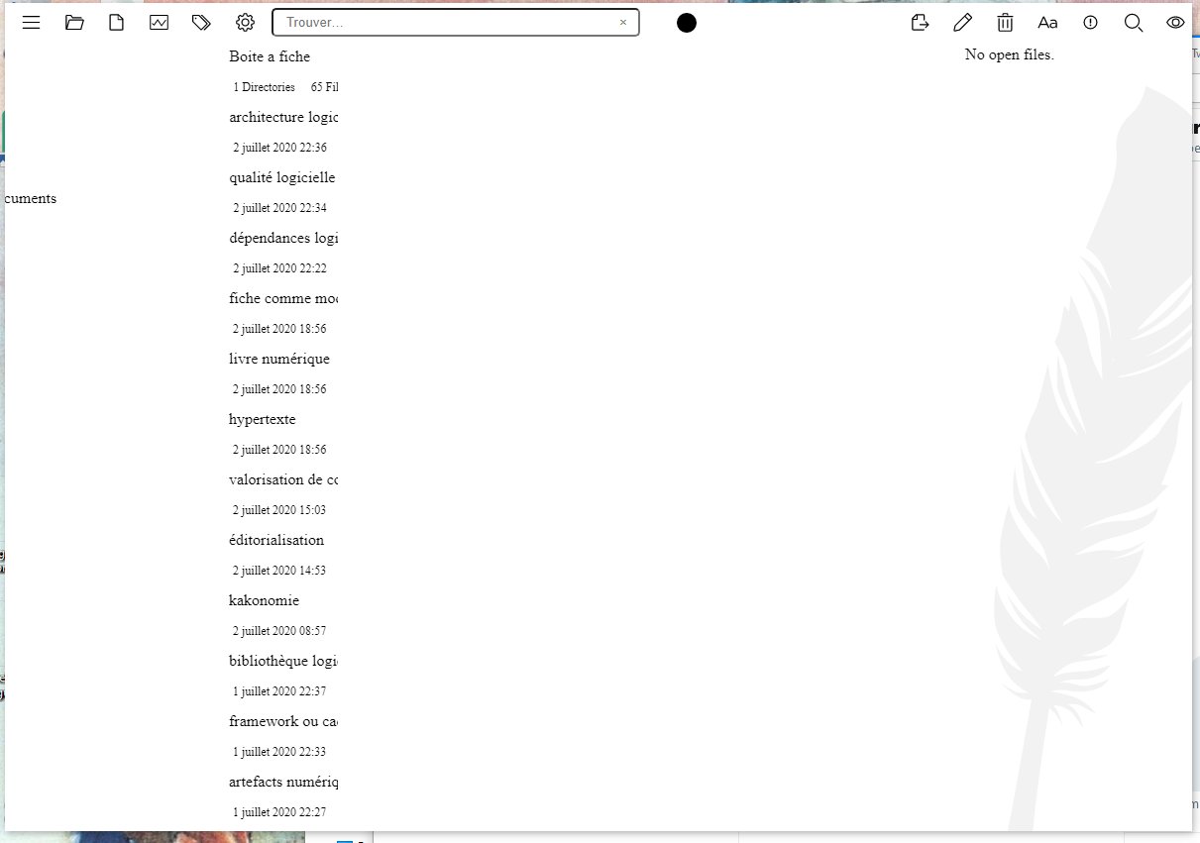This screenshot has width=1200, height=843.
Task: Open the livre numérique note
Action: tap(279, 359)
